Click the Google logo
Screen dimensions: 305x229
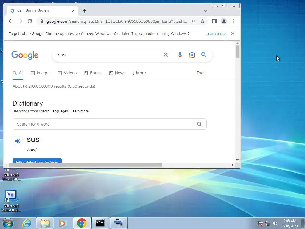point(25,55)
